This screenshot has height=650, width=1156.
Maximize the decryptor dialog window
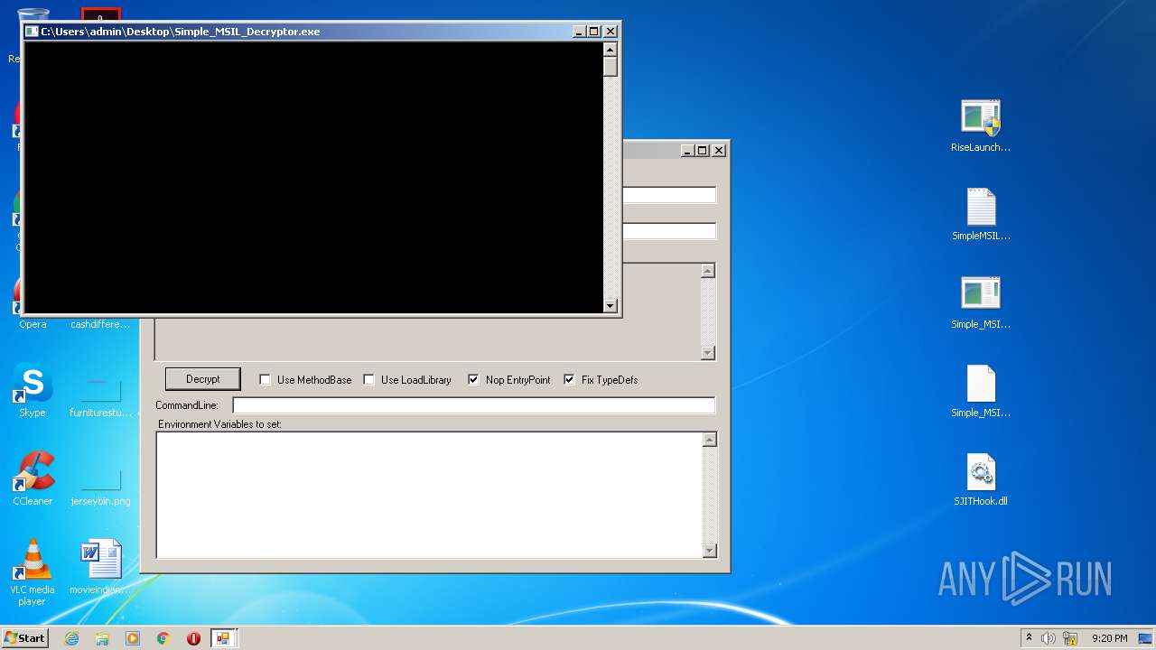point(703,151)
